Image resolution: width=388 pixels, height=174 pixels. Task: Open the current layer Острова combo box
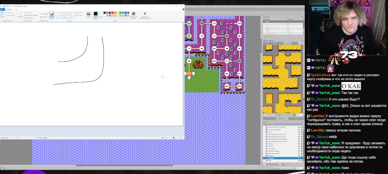(283, 168)
